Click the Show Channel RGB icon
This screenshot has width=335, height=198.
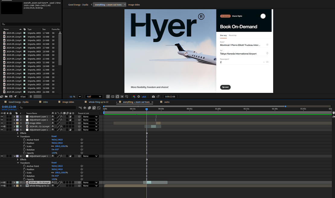[x=134, y=97]
